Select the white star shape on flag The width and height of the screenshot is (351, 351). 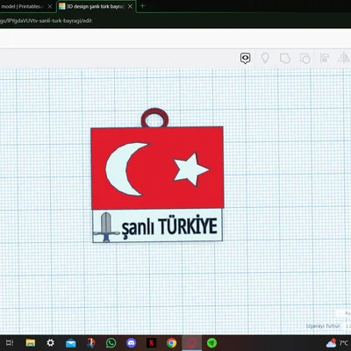point(190,169)
